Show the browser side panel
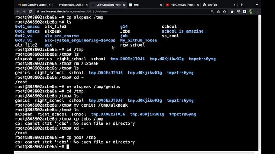Screen dimensions: 275x154 244,12
